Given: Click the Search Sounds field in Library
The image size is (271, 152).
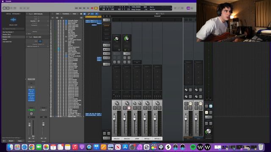Looking at the screenshot, I should (13, 29).
